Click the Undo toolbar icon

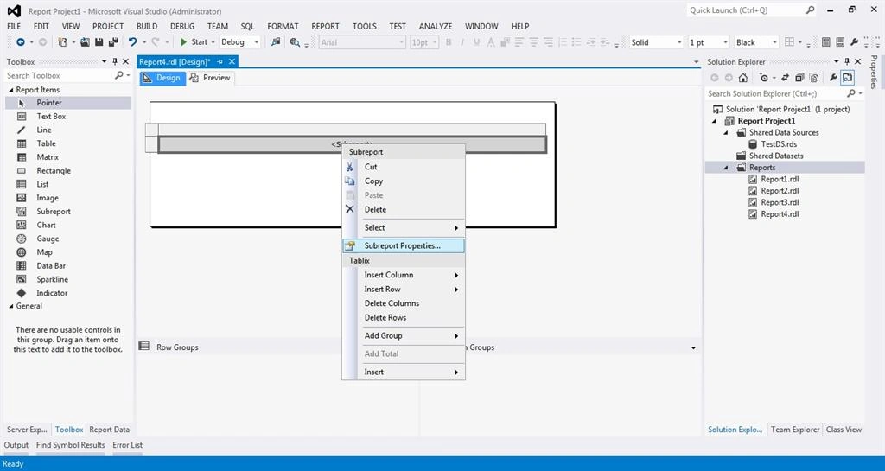click(x=132, y=42)
